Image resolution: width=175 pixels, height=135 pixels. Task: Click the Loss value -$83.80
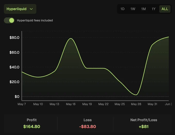pyautogui.click(x=87, y=127)
